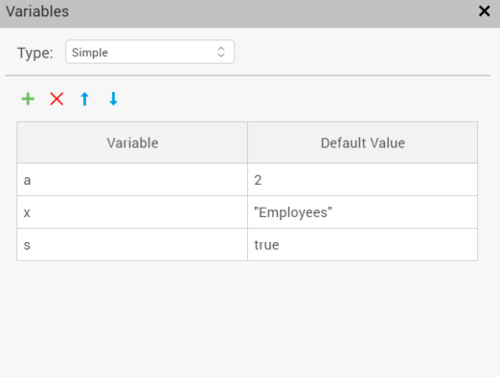Move variable down with blue arrow
500x377 pixels.
click(113, 99)
